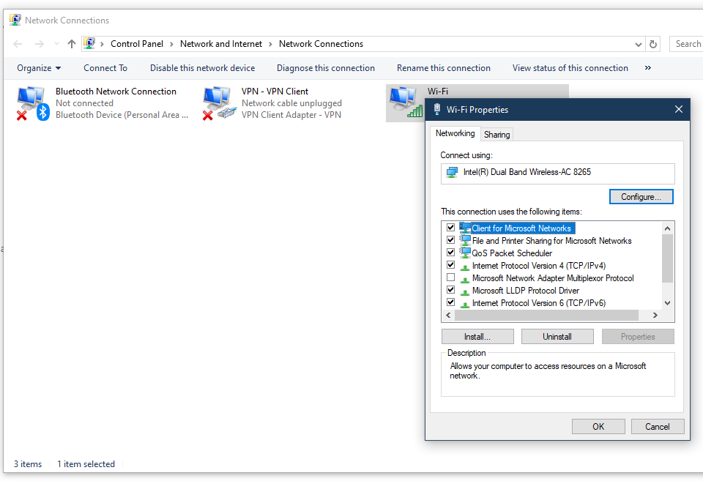Go up one level with Up arrow

coord(72,44)
